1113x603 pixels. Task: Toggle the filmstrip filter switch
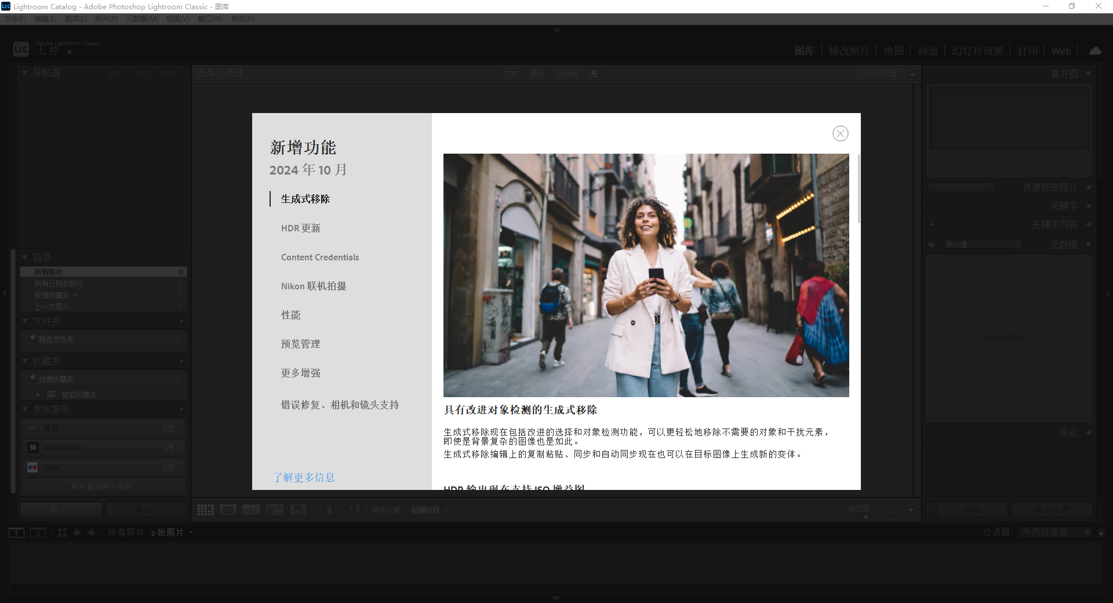(1101, 532)
